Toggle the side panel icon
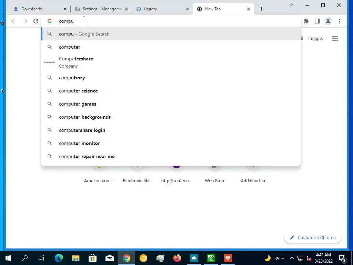 click(x=317, y=21)
